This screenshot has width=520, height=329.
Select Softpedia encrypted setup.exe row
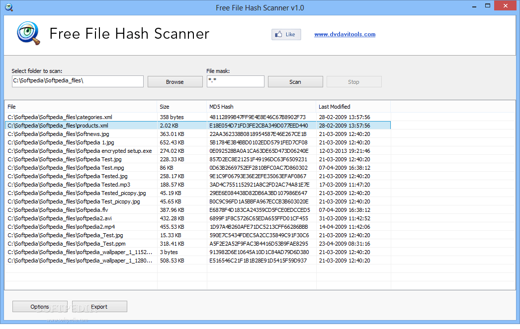coord(198,151)
